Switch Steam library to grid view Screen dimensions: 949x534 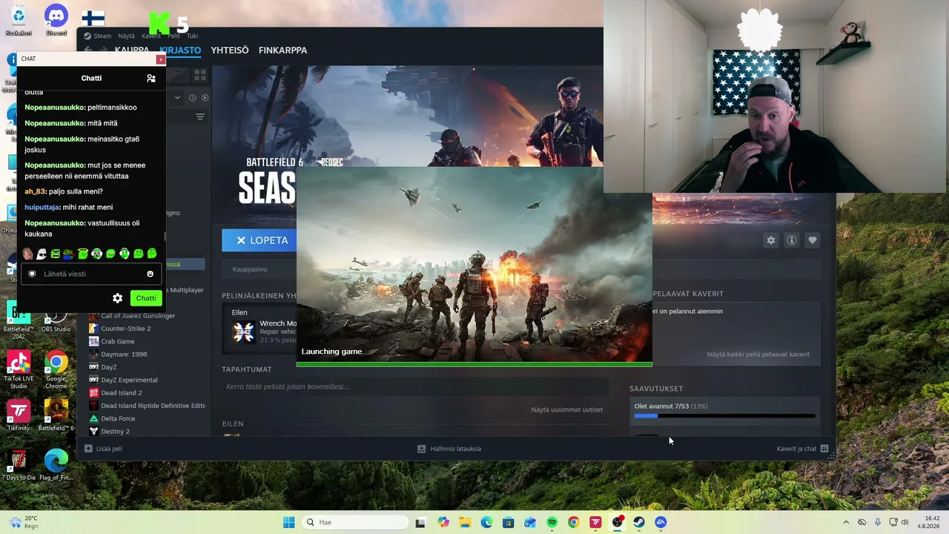click(x=199, y=75)
